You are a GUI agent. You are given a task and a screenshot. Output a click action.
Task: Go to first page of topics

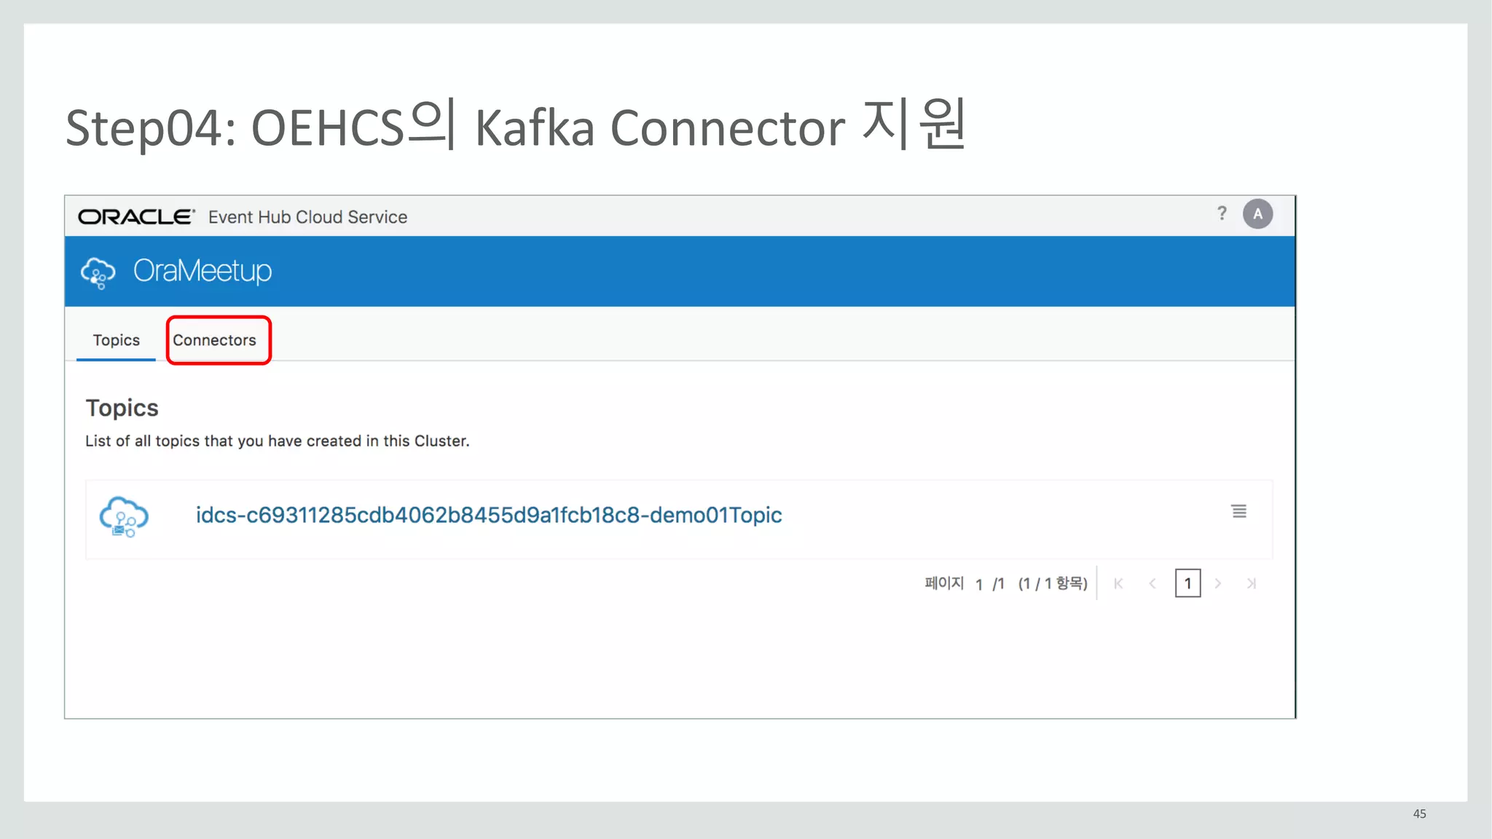pyautogui.click(x=1118, y=583)
